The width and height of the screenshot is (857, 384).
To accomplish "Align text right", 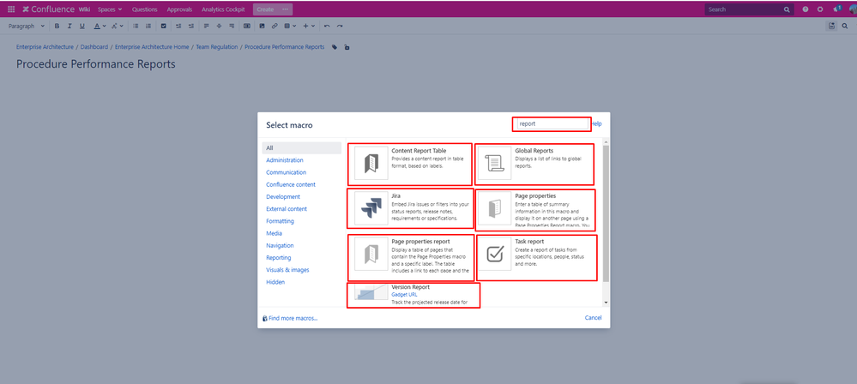I will click(232, 26).
